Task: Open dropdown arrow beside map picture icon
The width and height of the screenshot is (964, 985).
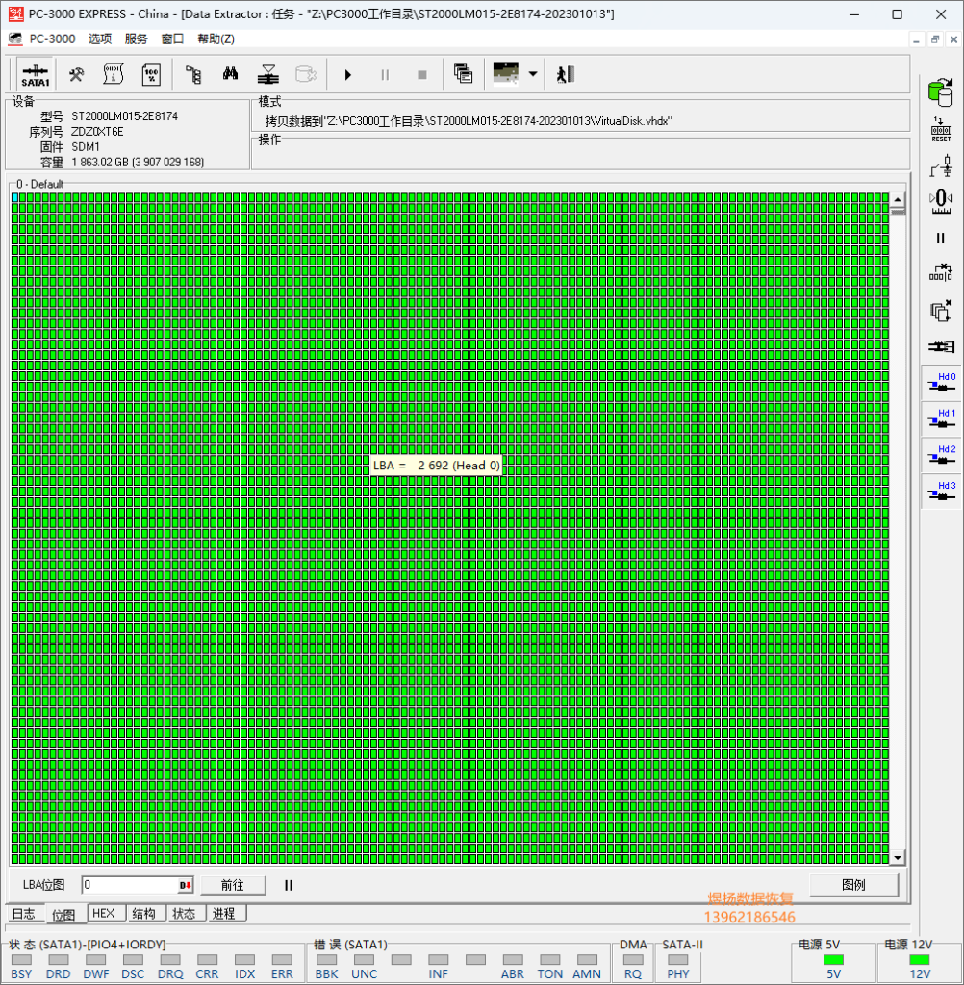Action: pos(533,74)
